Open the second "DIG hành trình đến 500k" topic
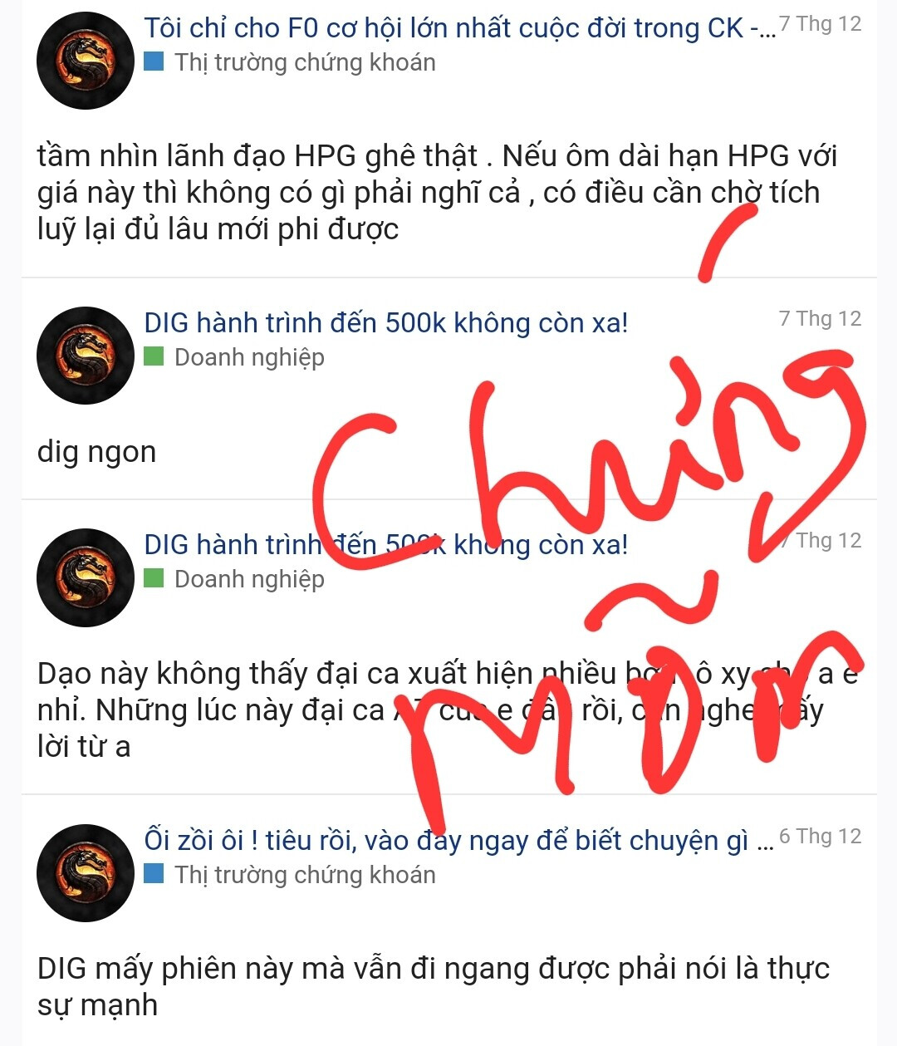Image resolution: width=897 pixels, height=1046 pixels. tap(386, 544)
